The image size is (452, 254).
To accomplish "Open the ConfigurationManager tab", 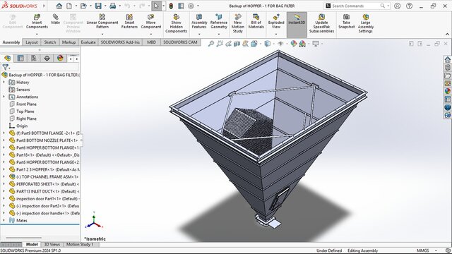I will 34,58.
